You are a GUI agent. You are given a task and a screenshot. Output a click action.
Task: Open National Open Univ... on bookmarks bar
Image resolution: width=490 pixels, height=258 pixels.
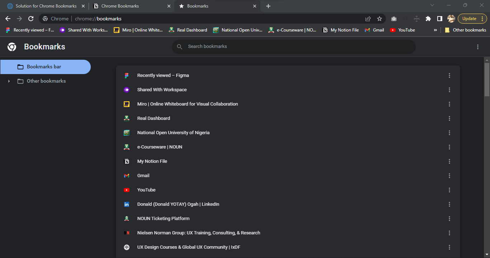tap(238, 30)
